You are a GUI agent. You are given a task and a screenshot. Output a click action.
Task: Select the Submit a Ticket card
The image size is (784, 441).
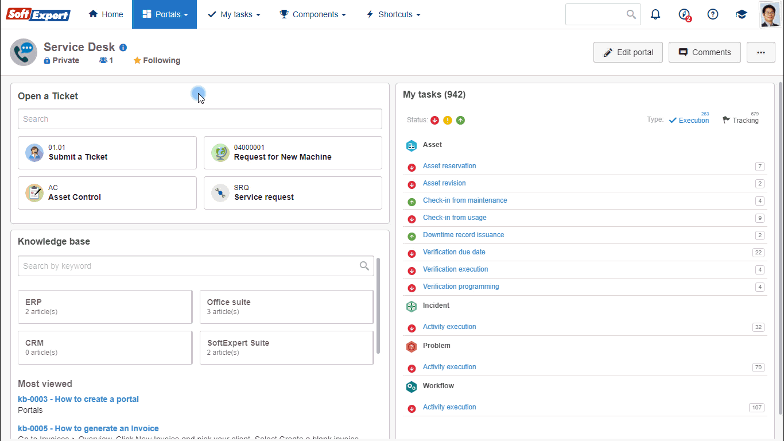click(x=107, y=153)
